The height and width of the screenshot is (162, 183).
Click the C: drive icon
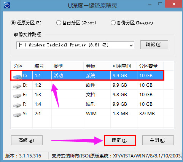tap(17, 77)
